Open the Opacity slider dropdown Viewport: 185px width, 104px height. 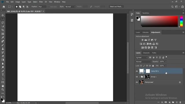[x=166, y=62]
